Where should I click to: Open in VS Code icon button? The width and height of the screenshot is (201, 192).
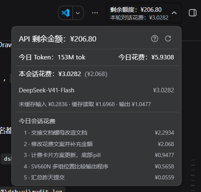(x=66, y=13)
